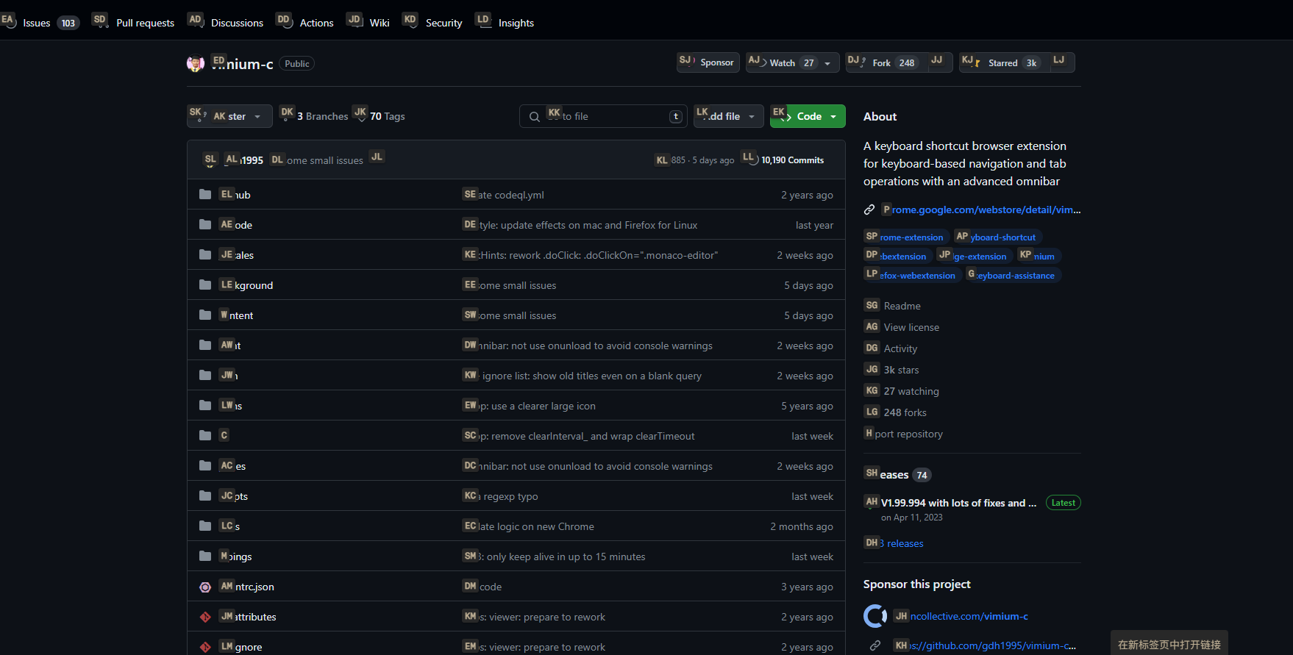This screenshot has width=1293, height=655.
Task: Open the Issues tab
Action: coord(40,23)
